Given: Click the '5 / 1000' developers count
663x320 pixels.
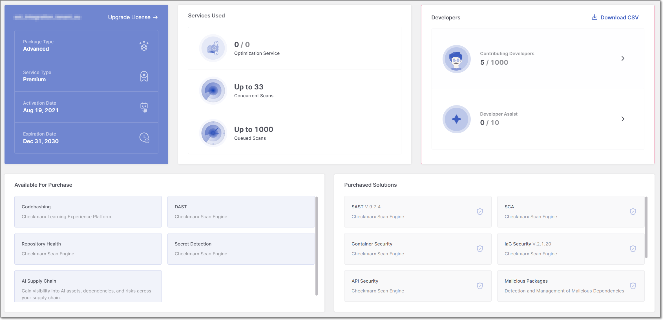Looking at the screenshot, I should [494, 62].
